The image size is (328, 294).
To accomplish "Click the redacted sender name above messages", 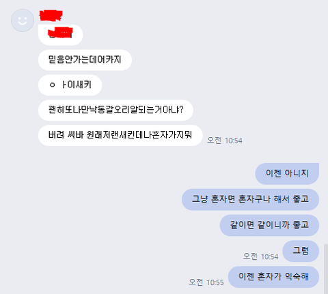I will (51, 16).
